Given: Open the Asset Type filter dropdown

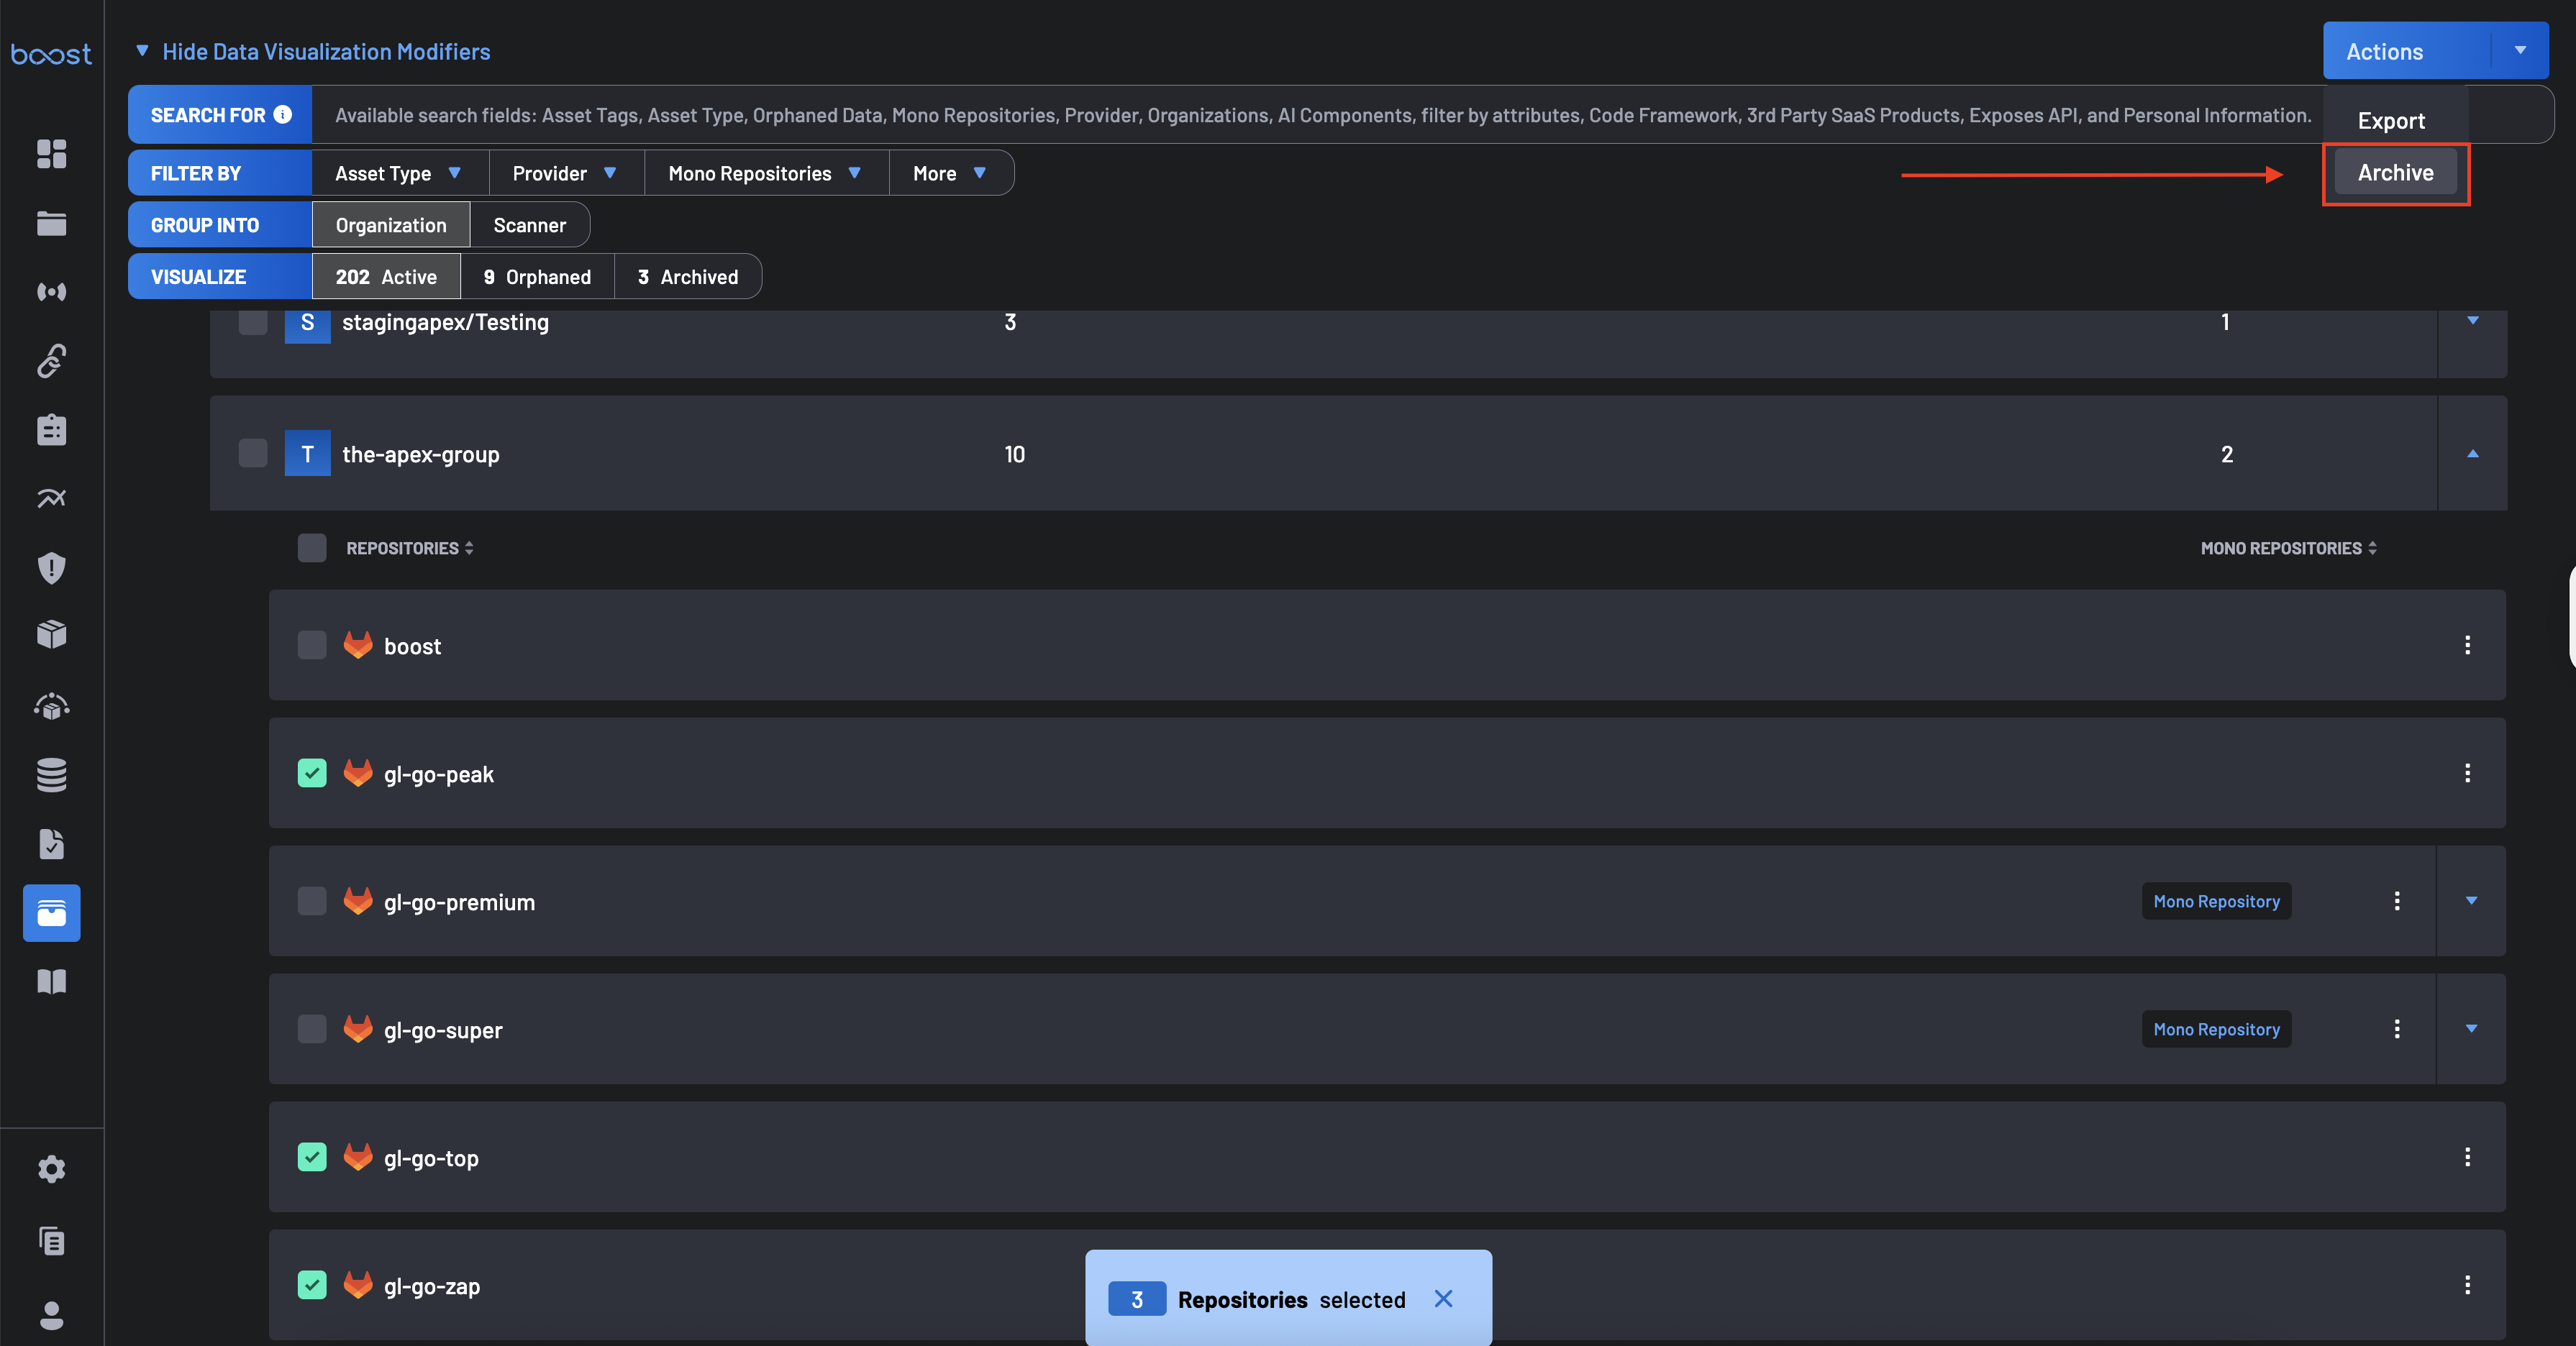Looking at the screenshot, I should coord(400,173).
